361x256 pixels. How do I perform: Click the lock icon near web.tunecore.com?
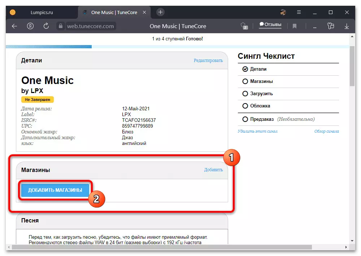[61, 26]
